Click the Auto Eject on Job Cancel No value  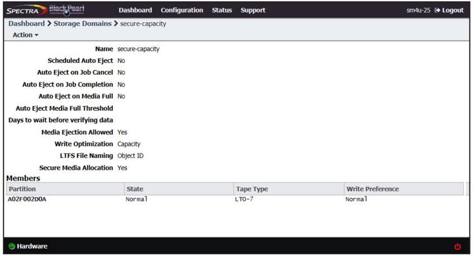pos(121,72)
